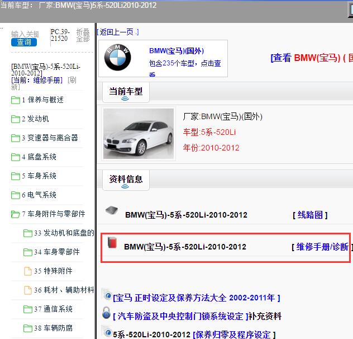The image size is (353, 339).
Task: Click PC.39-21520 code text
Action: (60, 35)
